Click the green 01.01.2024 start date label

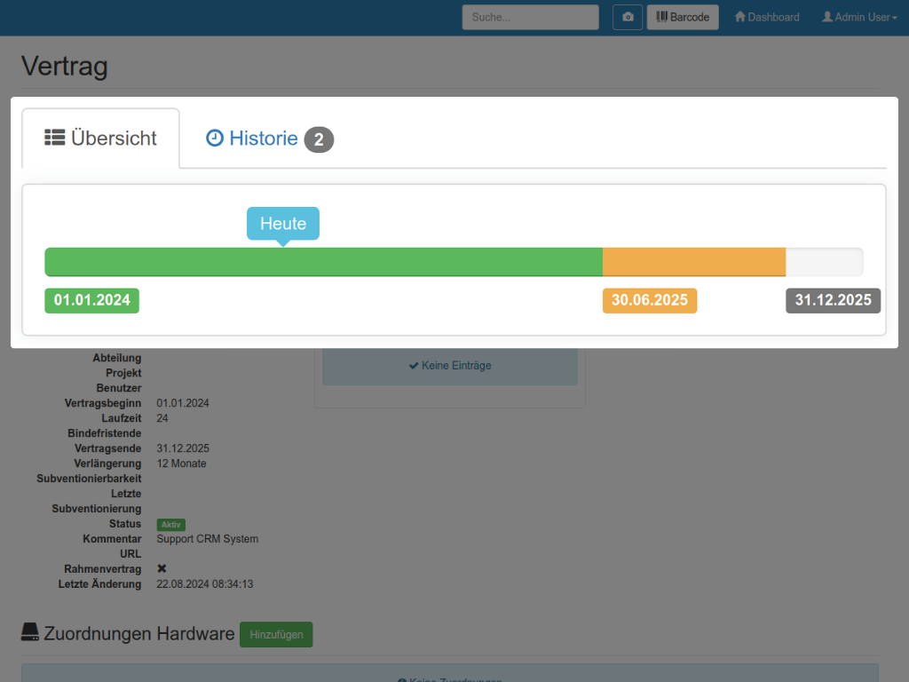92,300
